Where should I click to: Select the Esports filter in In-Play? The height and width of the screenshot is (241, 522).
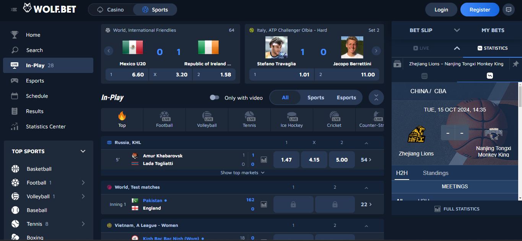346,97
